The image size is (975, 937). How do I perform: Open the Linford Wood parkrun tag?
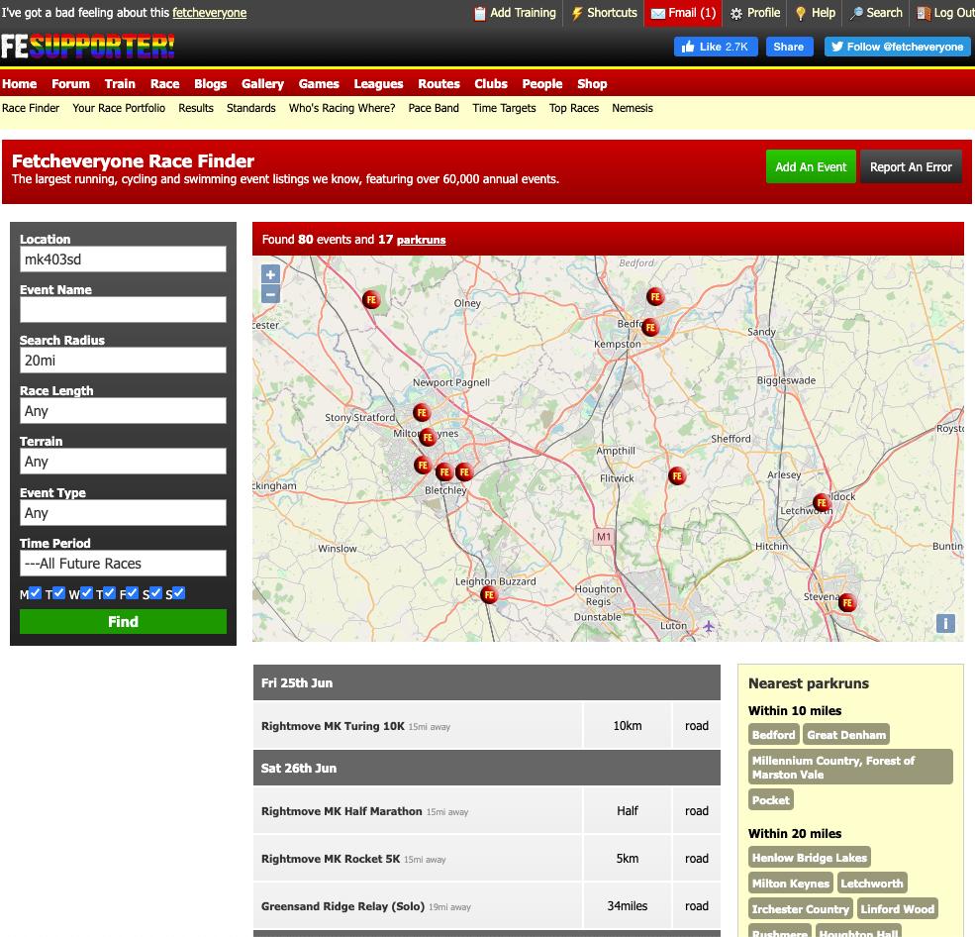click(897, 909)
